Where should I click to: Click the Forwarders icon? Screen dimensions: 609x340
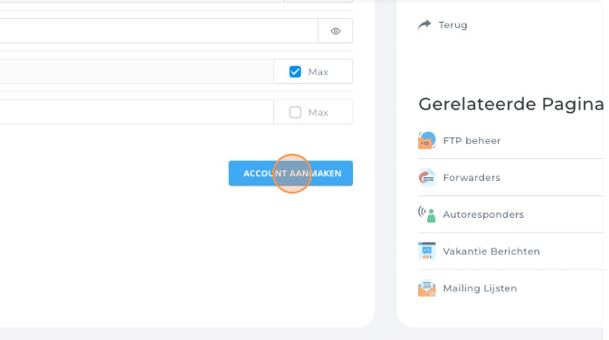(x=426, y=178)
